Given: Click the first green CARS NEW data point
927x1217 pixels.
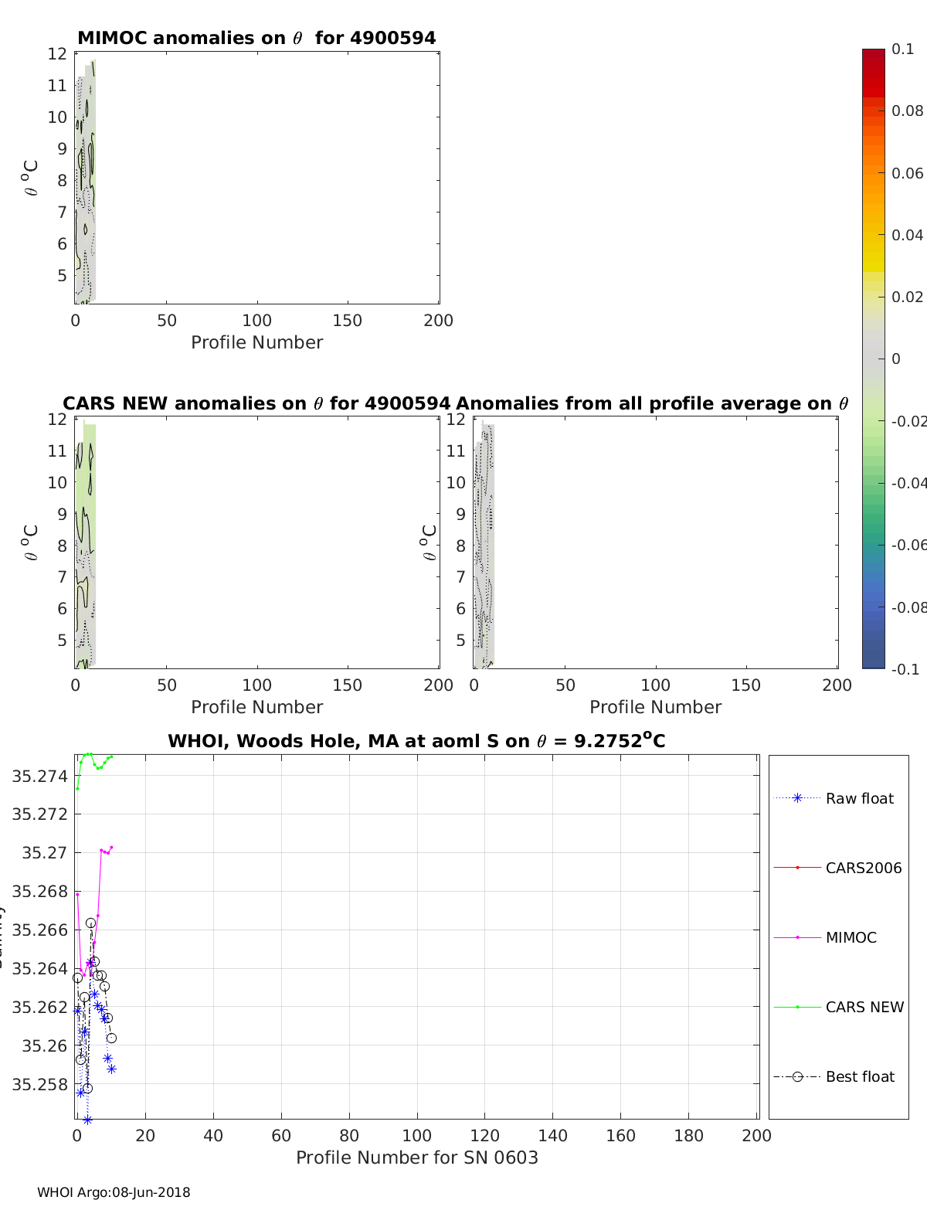Looking at the screenshot, I should pyautogui.click(x=77, y=788).
